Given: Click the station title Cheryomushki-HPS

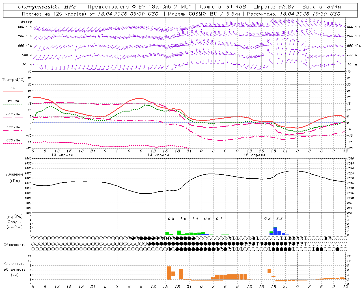Looking at the screenshot, I should pos(47,7).
